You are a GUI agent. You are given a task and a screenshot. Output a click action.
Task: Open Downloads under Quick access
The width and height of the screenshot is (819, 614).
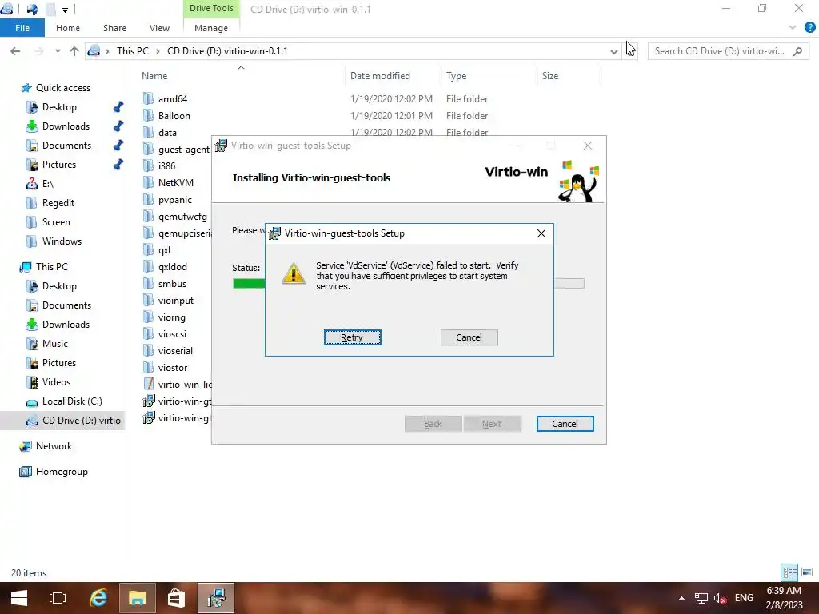click(66, 126)
